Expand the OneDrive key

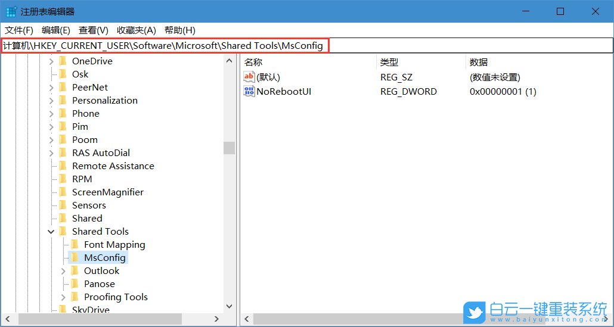(x=51, y=61)
